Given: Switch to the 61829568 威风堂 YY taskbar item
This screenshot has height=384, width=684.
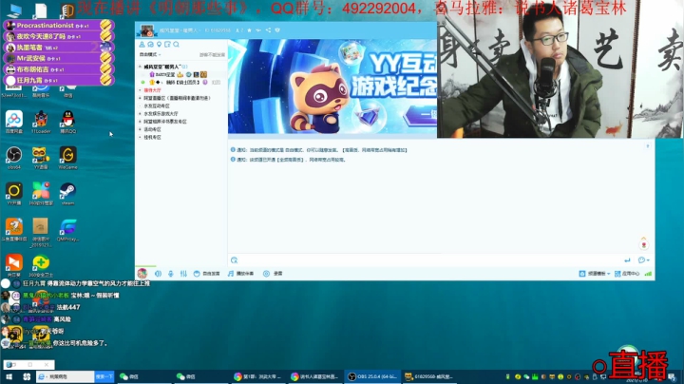Looking at the screenshot, I should [x=429, y=376].
